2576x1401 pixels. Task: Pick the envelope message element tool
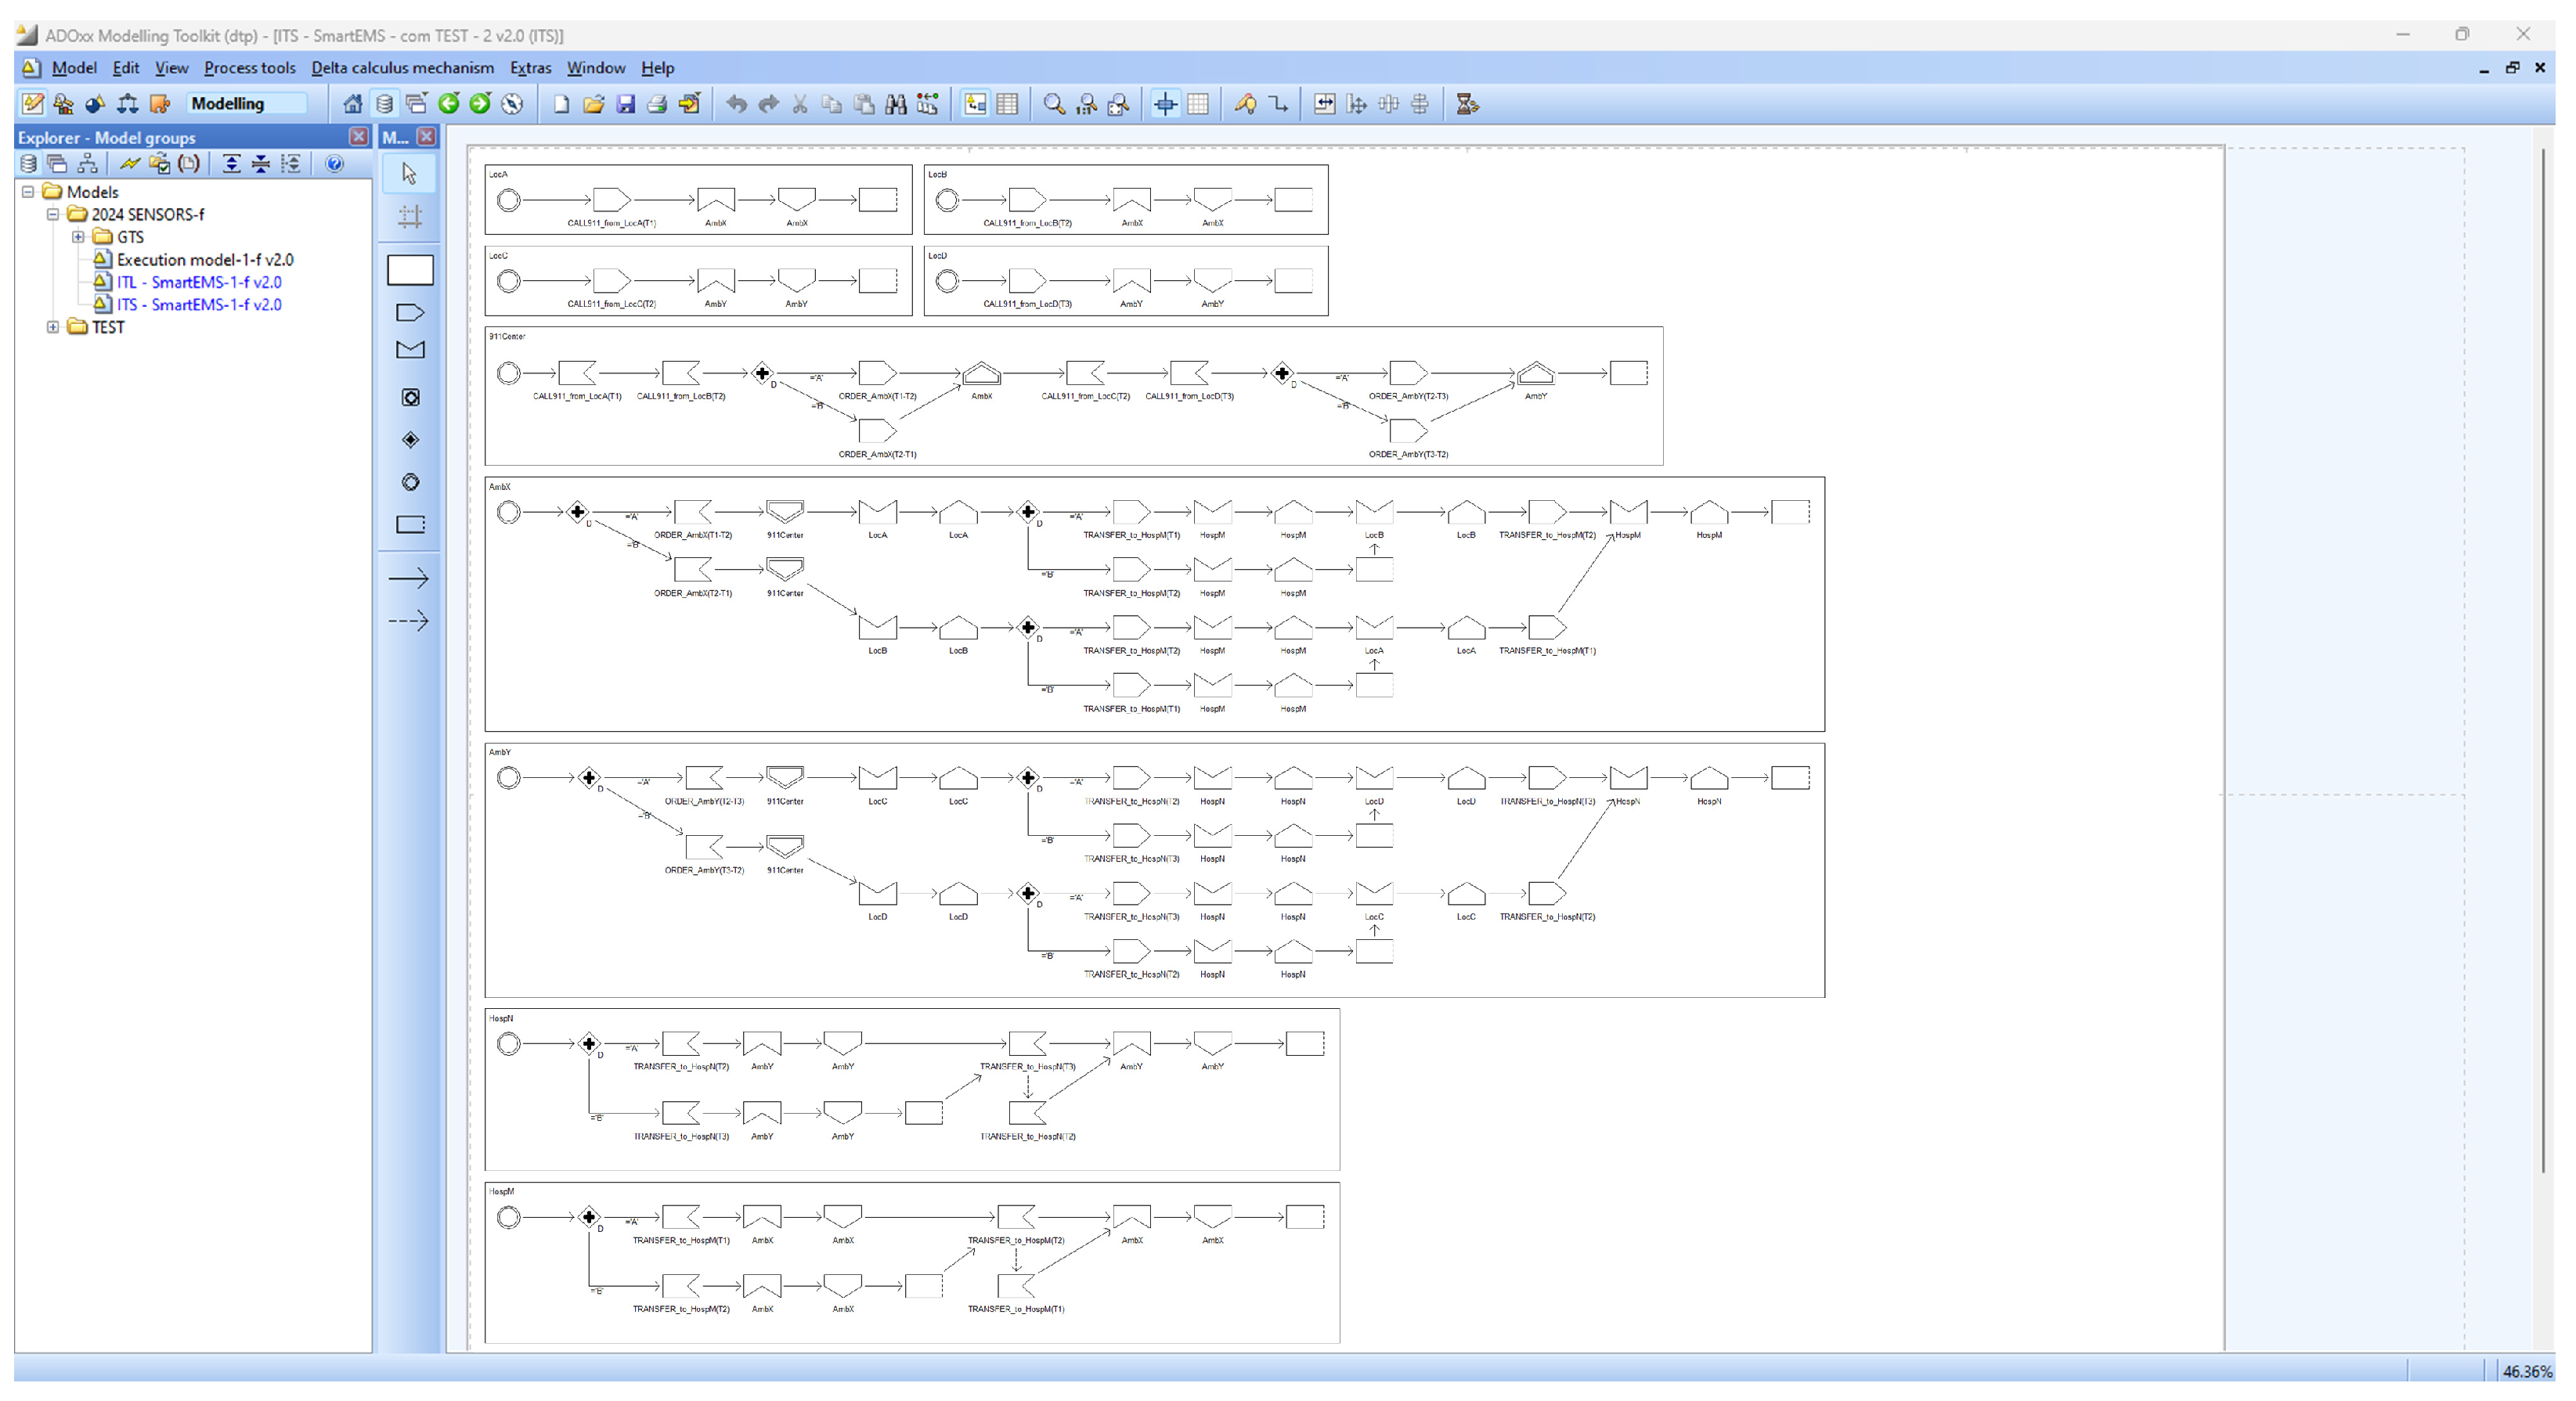click(410, 350)
